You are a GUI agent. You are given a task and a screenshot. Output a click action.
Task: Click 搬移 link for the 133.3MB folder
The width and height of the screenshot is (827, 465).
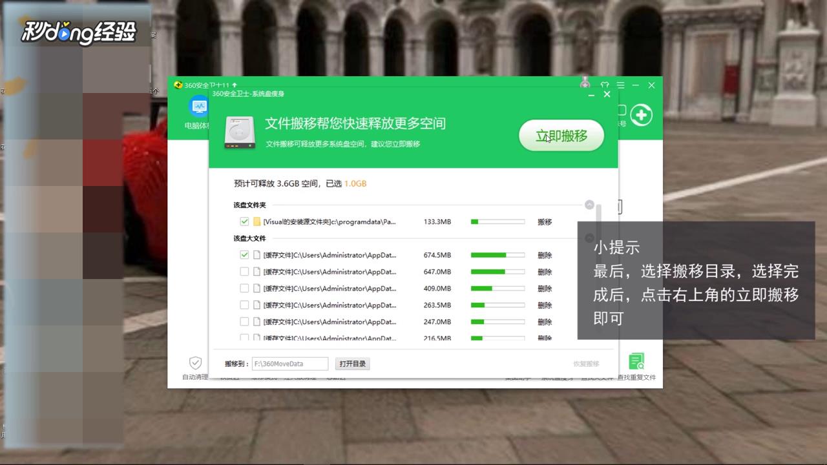[x=545, y=222]
